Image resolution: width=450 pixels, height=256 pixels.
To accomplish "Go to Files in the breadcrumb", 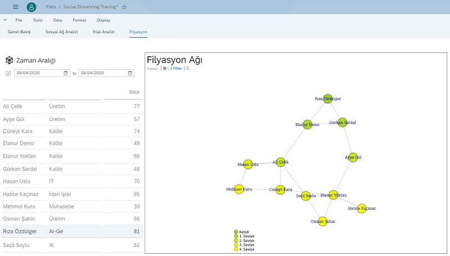I will coord(51,7).
